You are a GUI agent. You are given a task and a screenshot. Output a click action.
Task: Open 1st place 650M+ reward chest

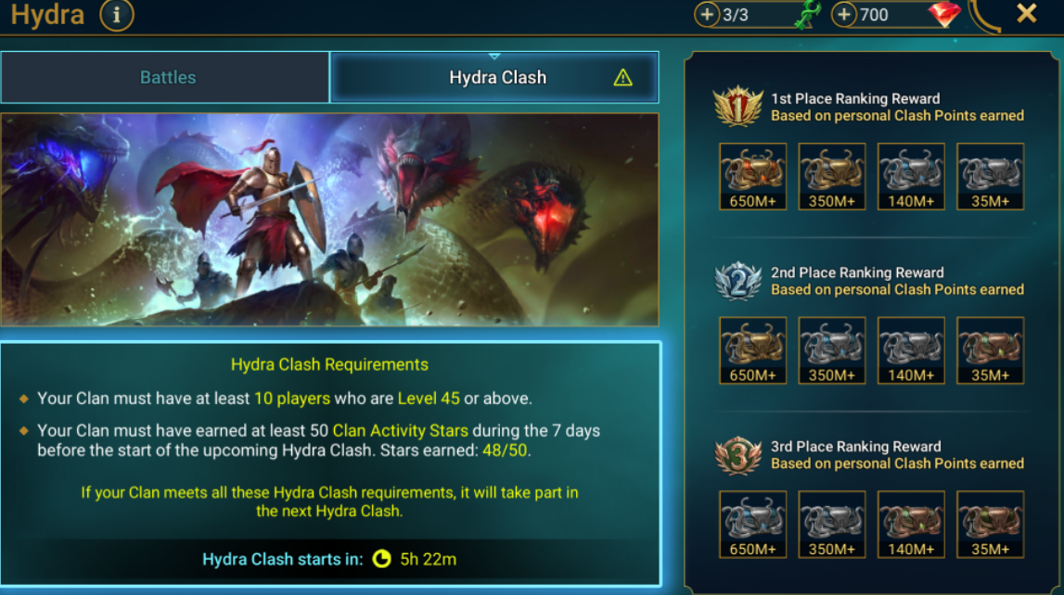coord(752,176)
